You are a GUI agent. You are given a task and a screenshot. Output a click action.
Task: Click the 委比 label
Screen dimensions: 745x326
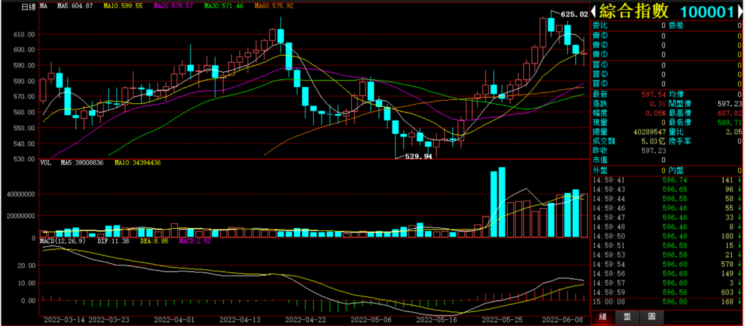coord(599,25)
